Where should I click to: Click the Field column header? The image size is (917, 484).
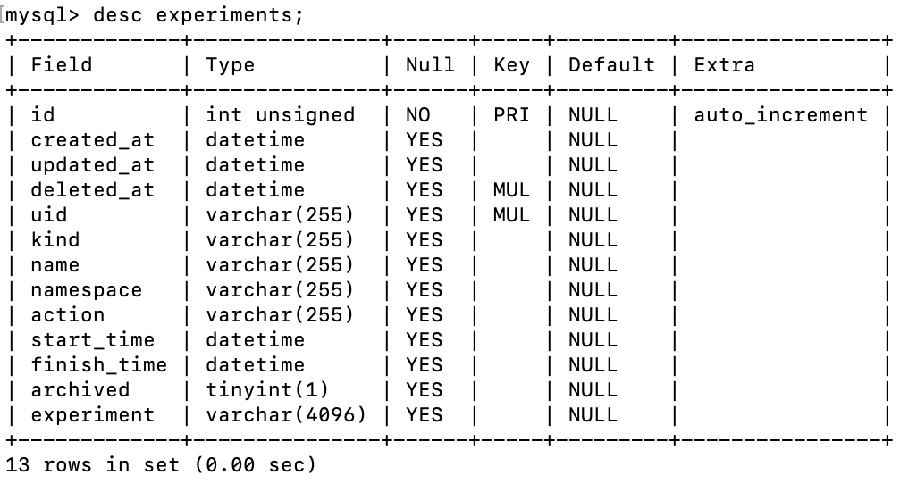pos(62,65)
